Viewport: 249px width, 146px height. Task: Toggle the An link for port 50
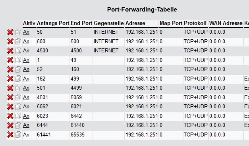coord(26,32)
